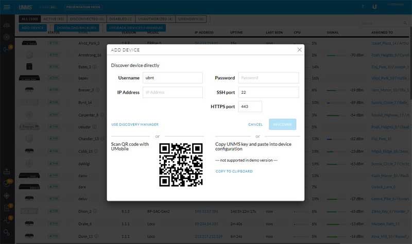The height and width of the screenshot is (244, 412).
Task: Close the Add Device dialog with X
Action: click(x=299, y=49)
